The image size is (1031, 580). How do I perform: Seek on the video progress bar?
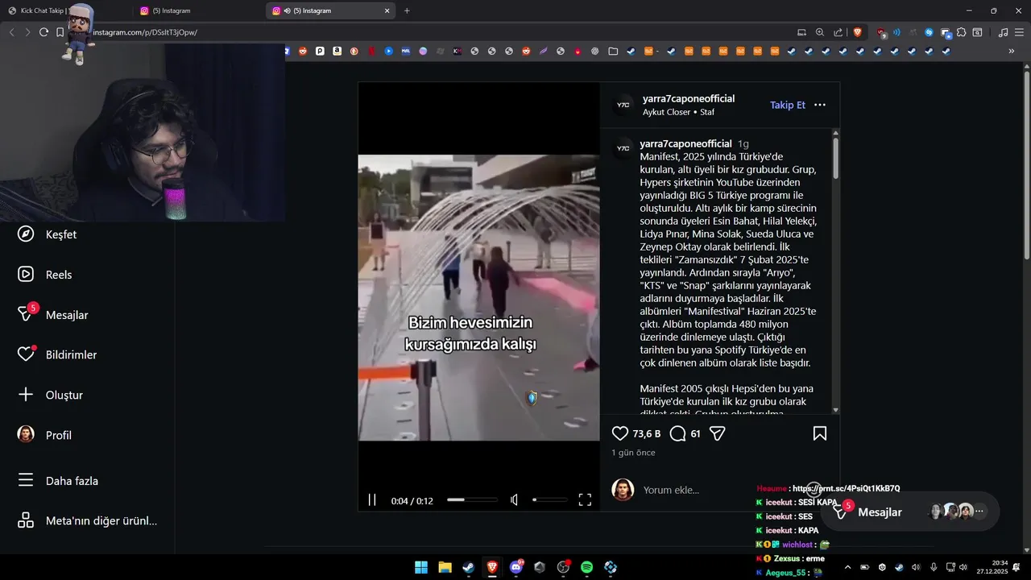472,499
